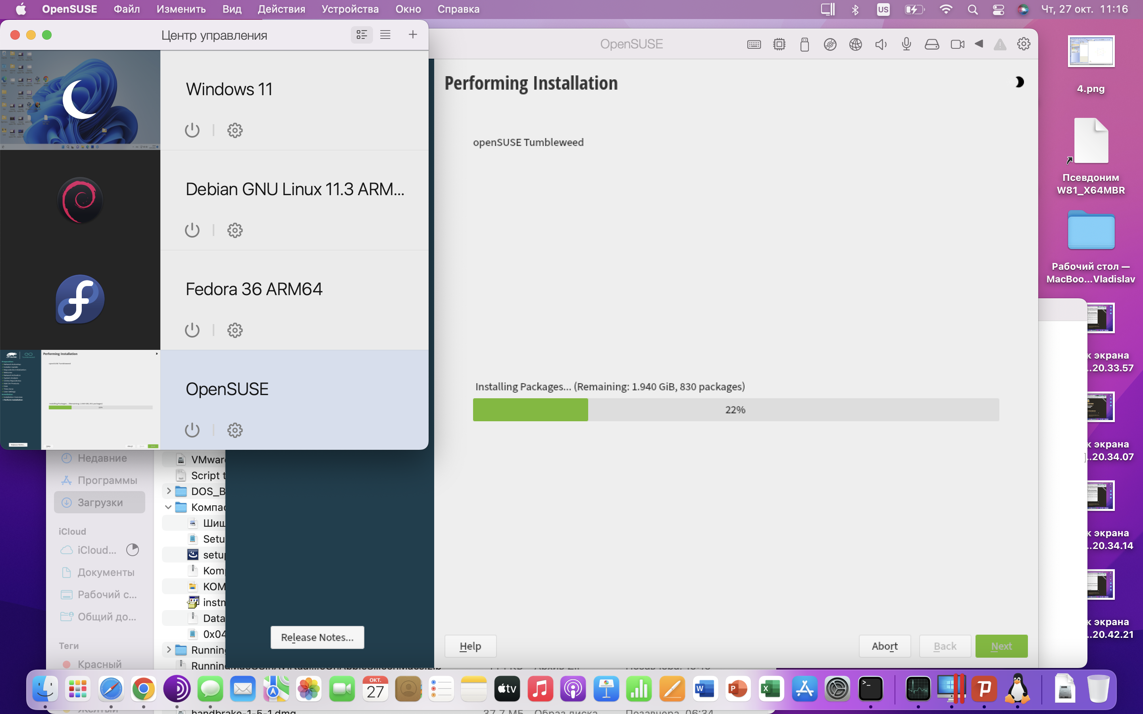Open the Действия menu
1143x714 pixels.
[281, 9]
